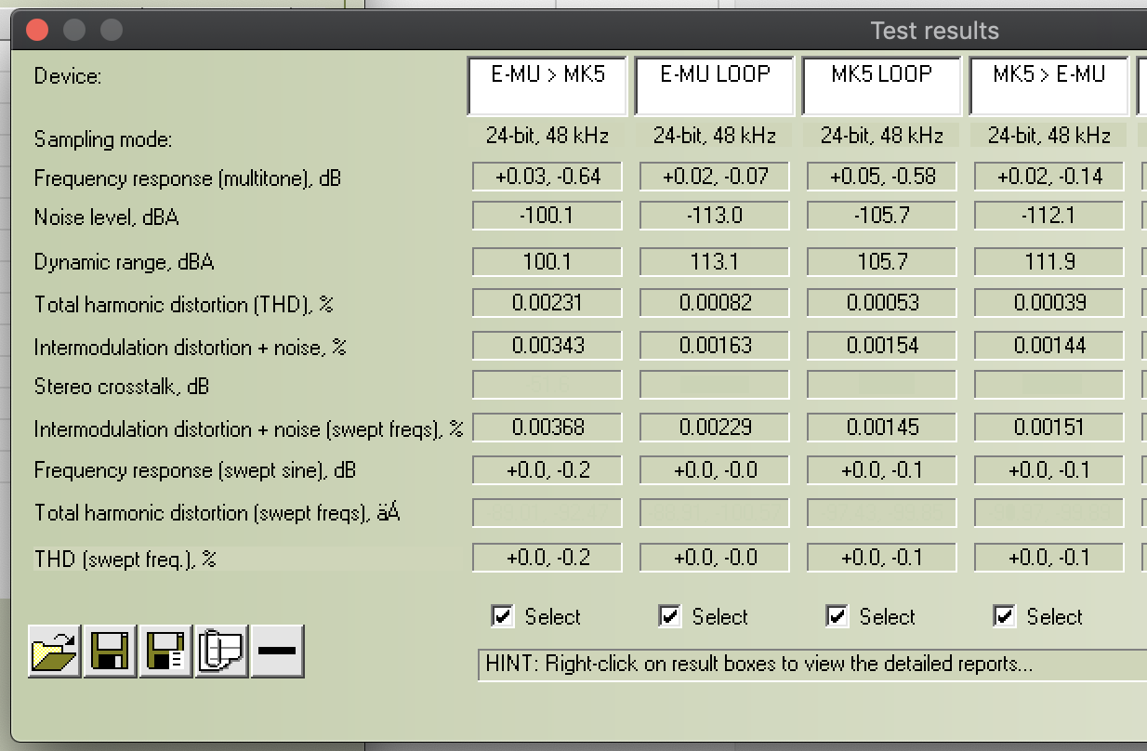Click the 'Sampling mode:' label

[x=103, y=140]
